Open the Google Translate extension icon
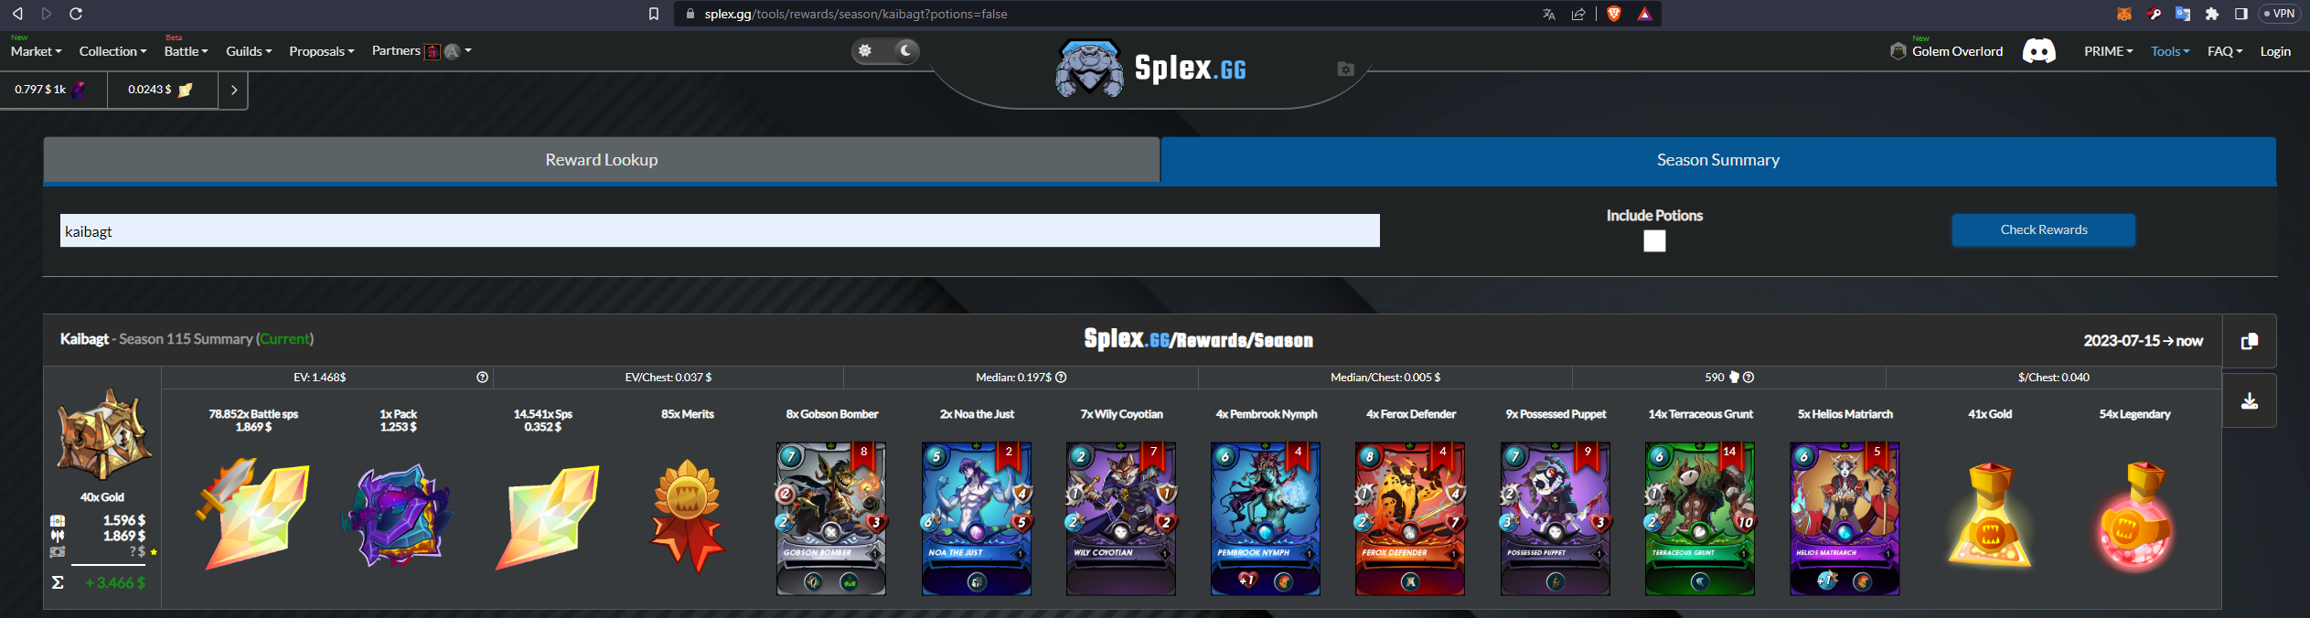Screen dimensions: 2310x618 [2183, 14]
